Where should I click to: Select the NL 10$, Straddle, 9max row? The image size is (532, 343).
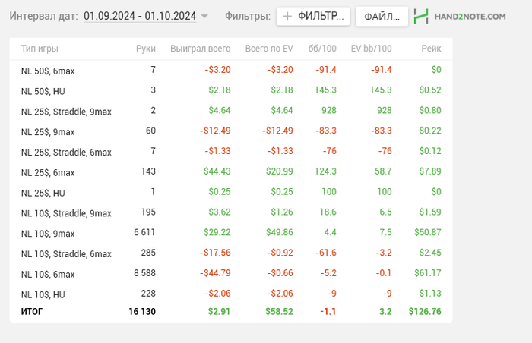click(x=231, y=212)
